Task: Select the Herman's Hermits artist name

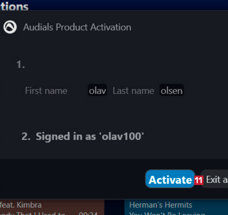Action: click(x=161, y=205)
